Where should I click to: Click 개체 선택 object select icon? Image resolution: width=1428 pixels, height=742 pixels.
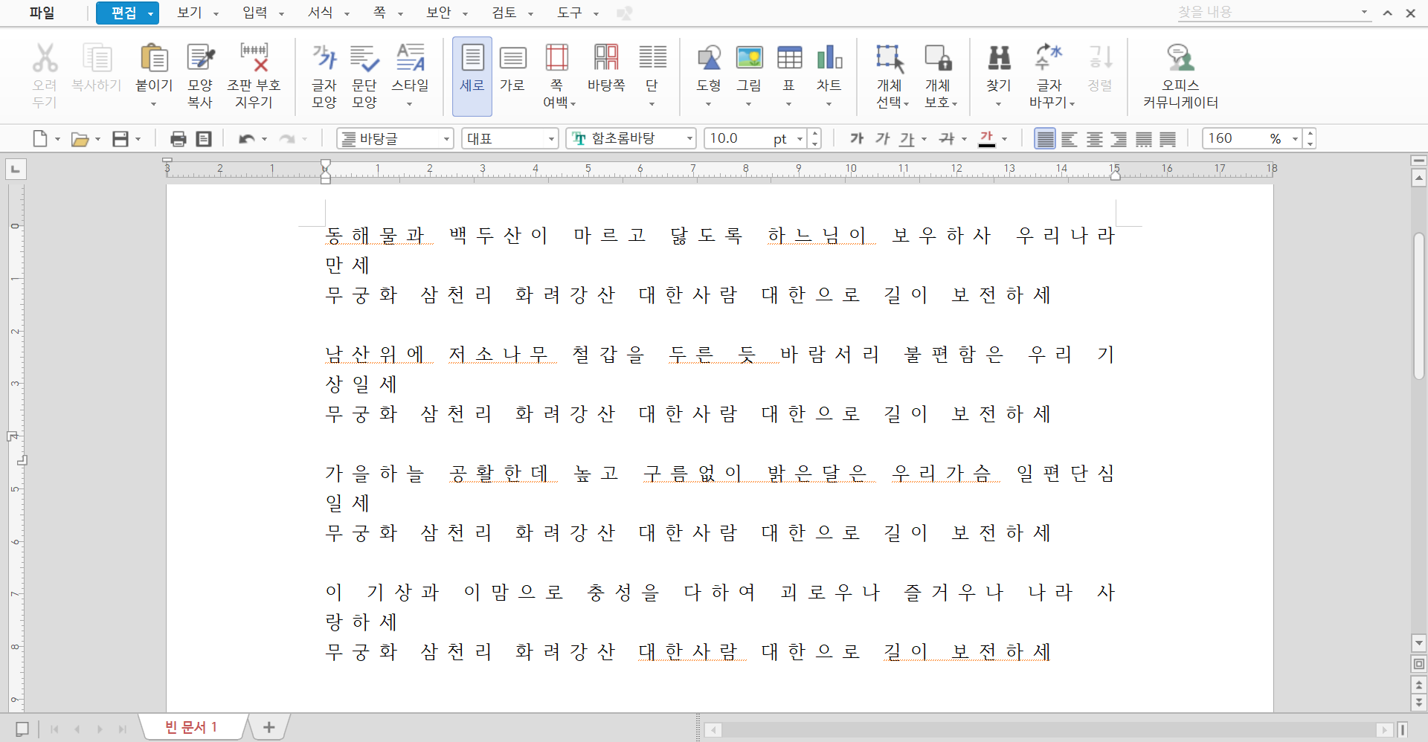pos(890,58)
